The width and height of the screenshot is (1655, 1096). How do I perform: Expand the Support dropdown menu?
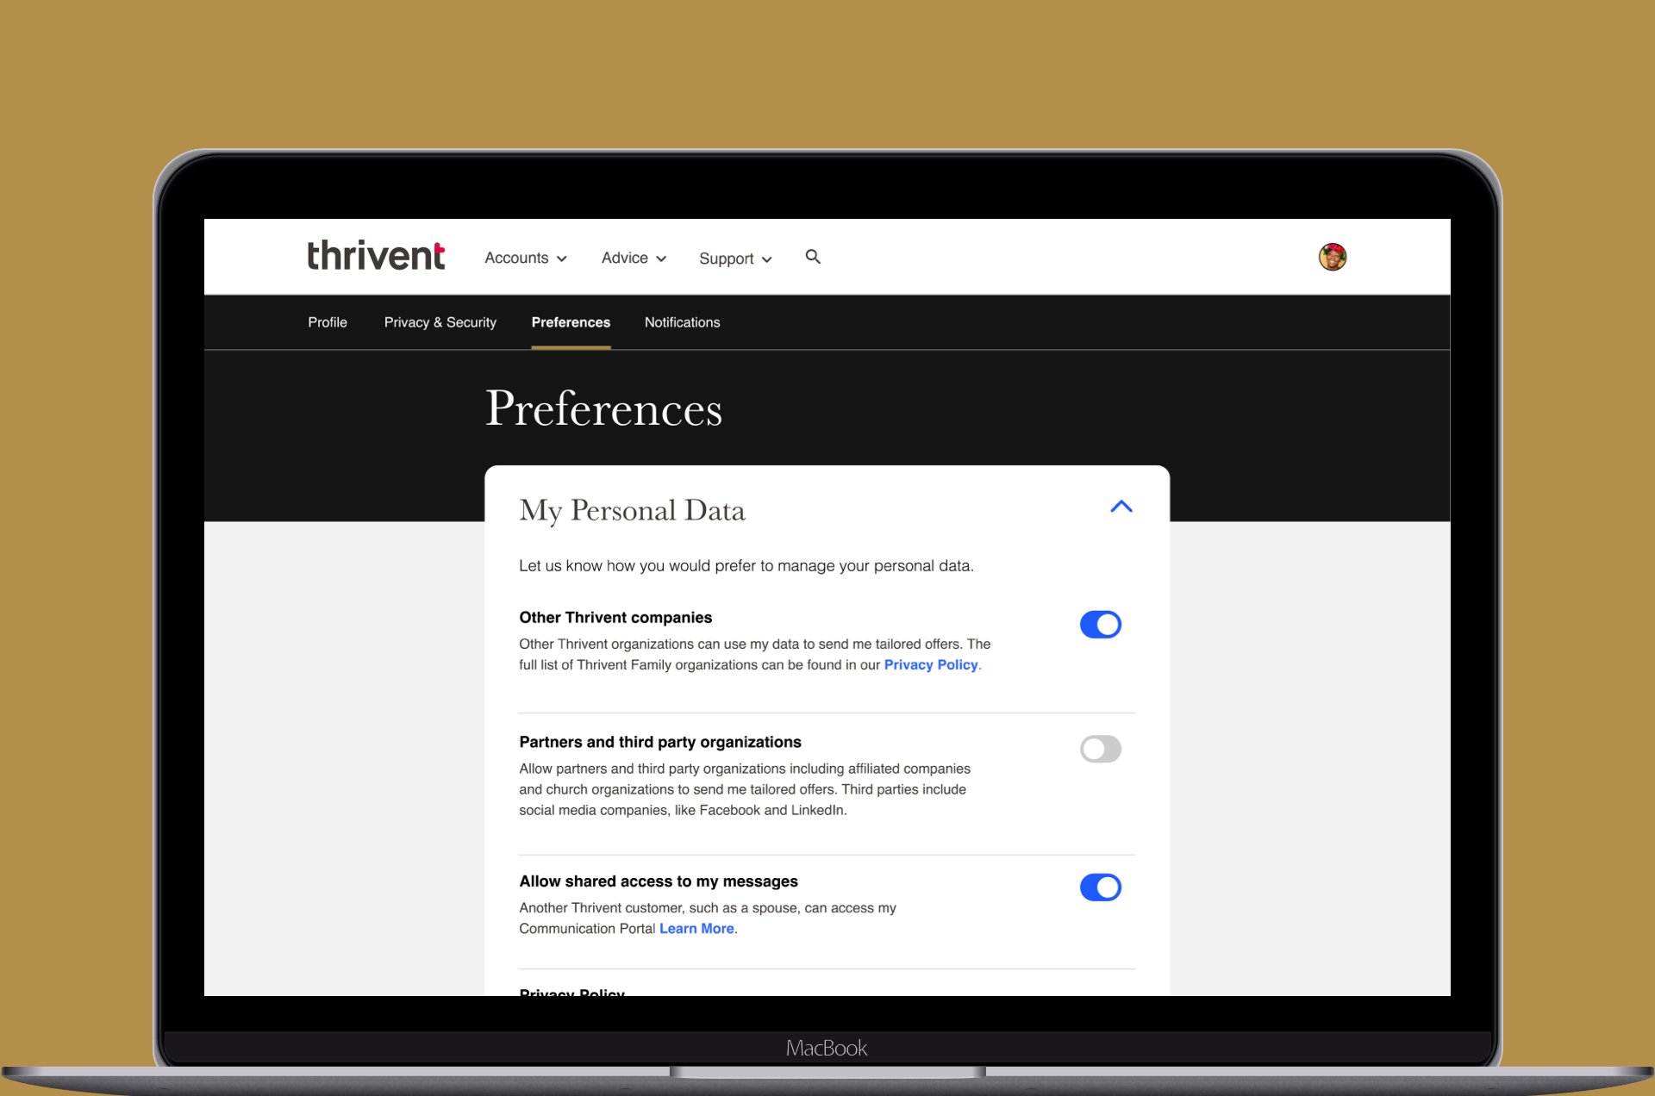735,258
